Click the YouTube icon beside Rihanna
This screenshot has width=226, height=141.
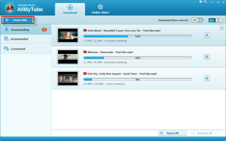pos(85,52)
